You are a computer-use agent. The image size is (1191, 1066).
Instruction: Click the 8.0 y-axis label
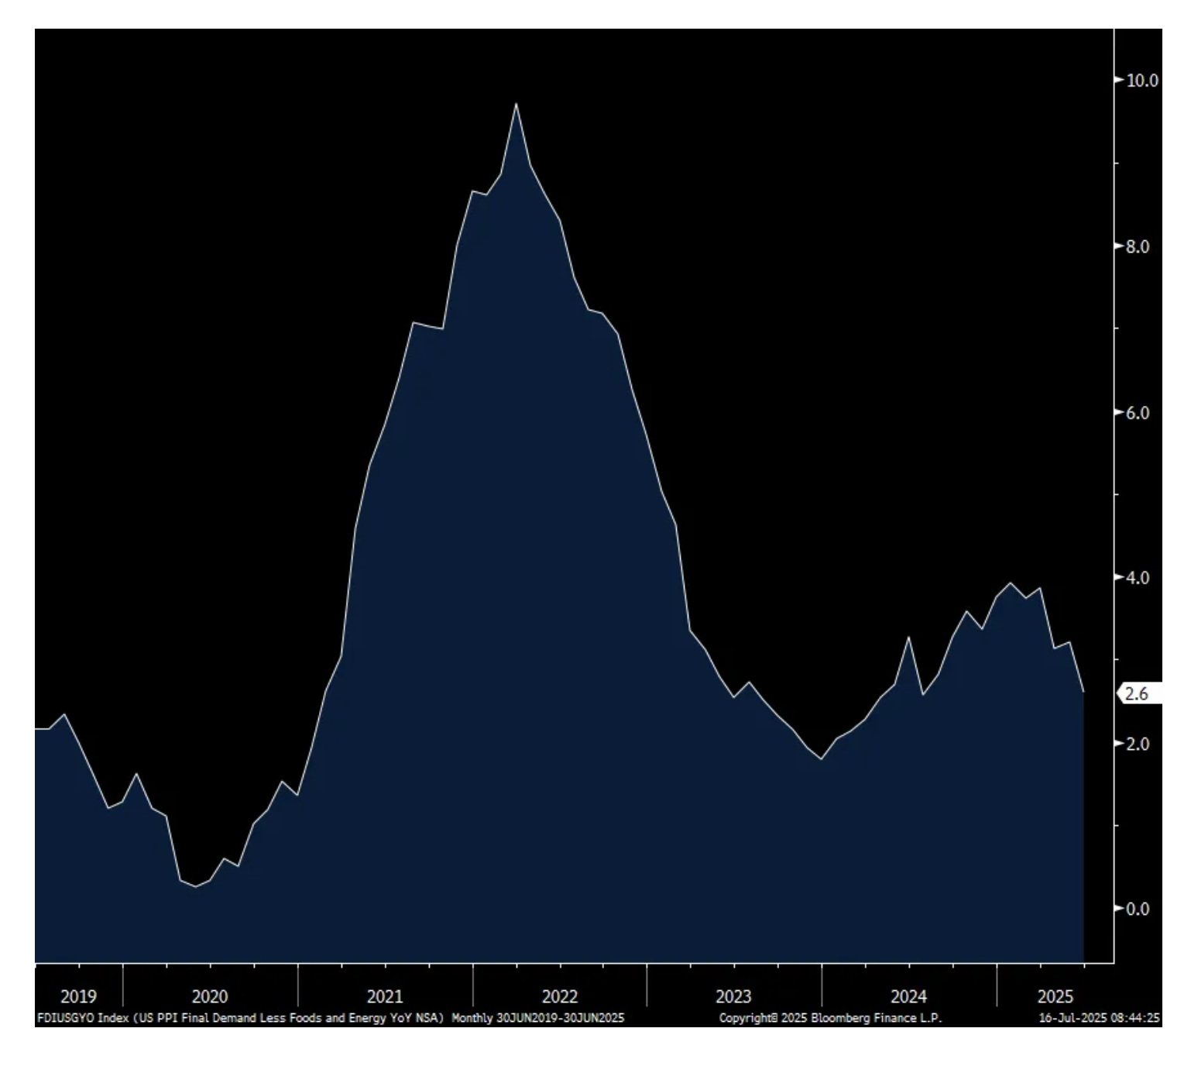[1137, 247]
